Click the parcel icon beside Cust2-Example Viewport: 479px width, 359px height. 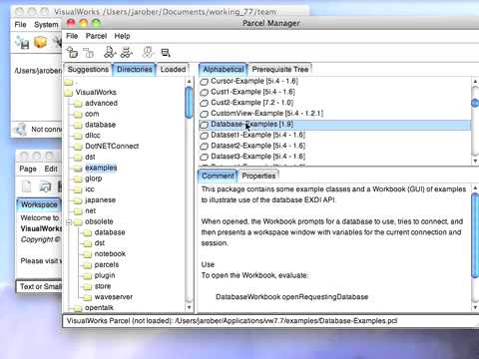pyautogui.click(x=204, y=103)
